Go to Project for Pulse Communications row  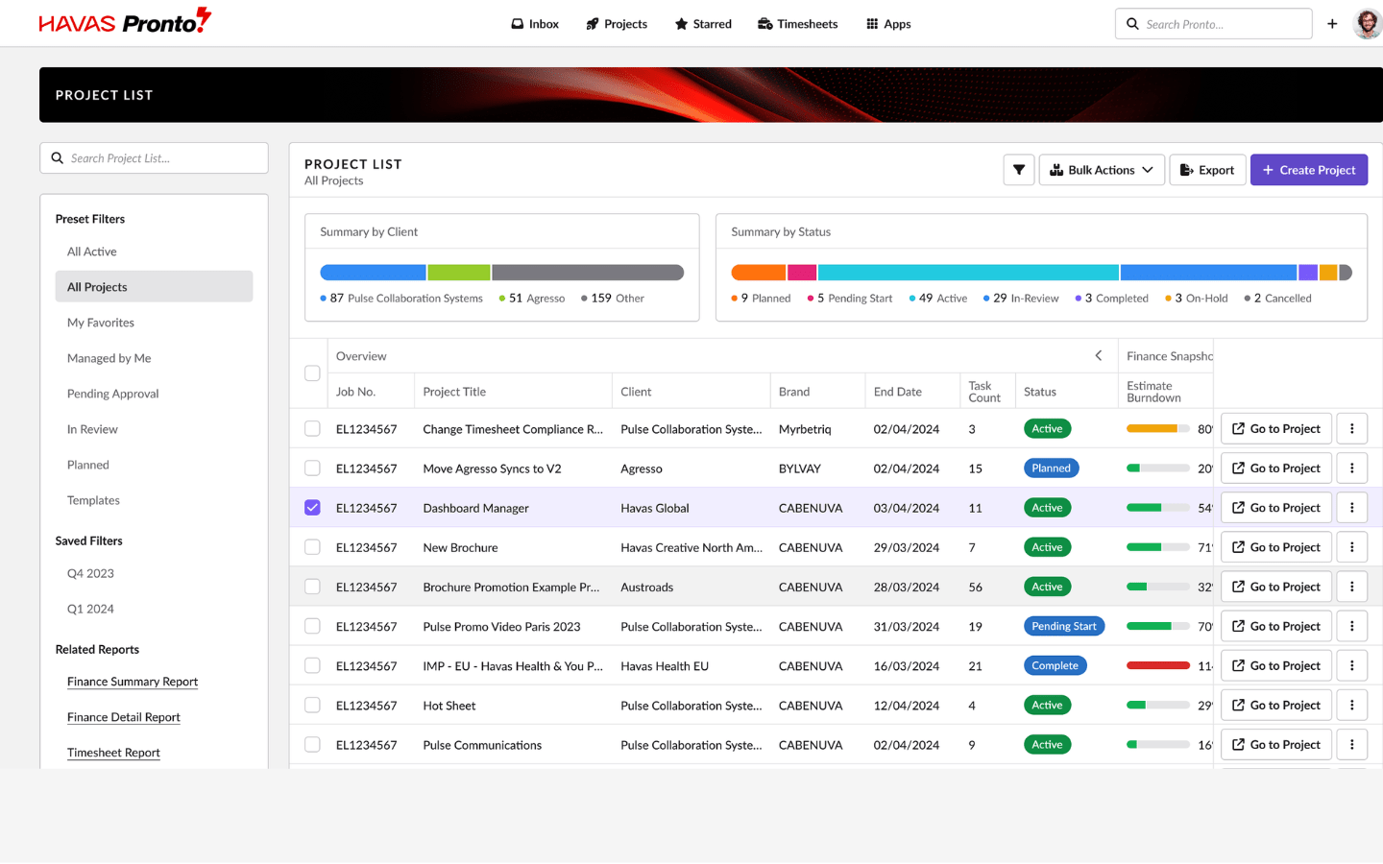[x=1276, y=744]
